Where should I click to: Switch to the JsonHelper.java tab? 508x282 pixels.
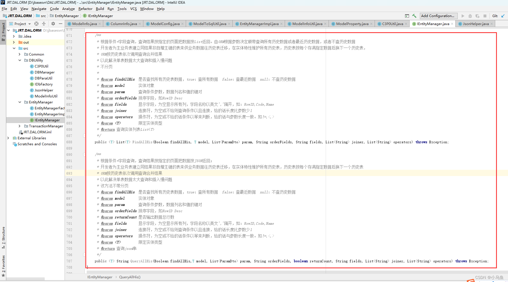click(x=476, y=24)
